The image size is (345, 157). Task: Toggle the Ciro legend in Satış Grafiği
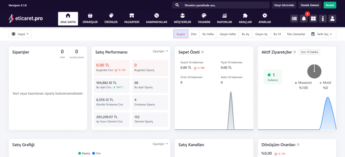(x=96, y=153)
